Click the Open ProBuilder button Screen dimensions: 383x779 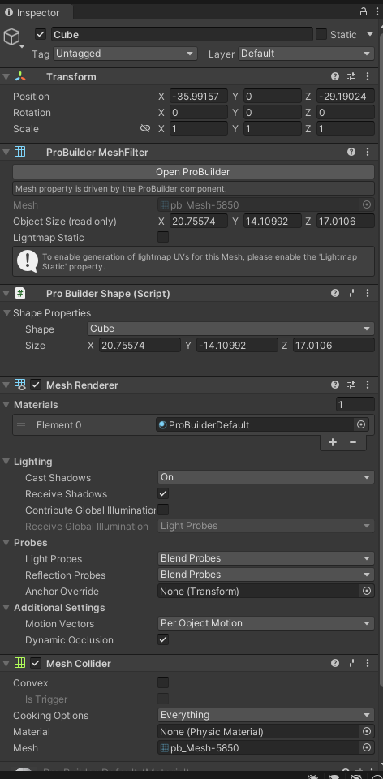pos(193,172)
